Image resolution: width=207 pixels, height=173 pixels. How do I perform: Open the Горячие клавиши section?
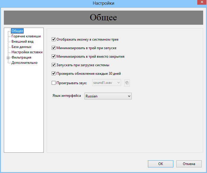pos(26,36)
